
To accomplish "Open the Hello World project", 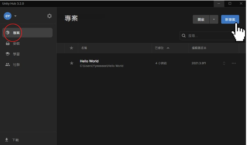I will (89, 61).
